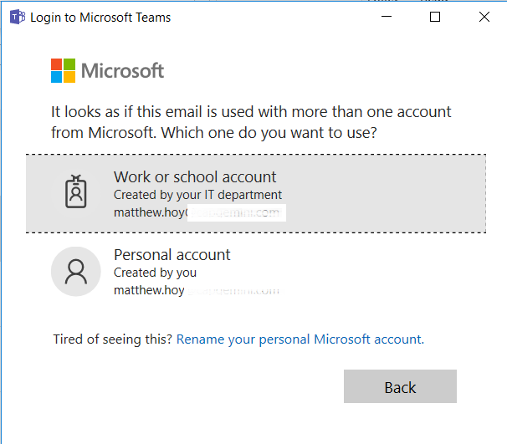Click 'Created by you' text
Viewport: 507px width, 444px height.
(156, 273)
